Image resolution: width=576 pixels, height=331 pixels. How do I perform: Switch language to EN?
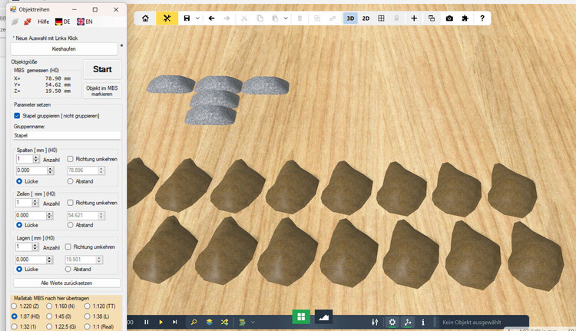click(x=84, y=22)
